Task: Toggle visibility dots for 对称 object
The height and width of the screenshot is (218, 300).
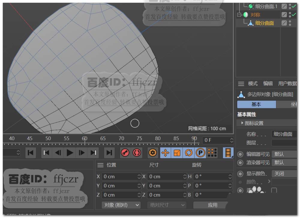Action: click(290, 15)
